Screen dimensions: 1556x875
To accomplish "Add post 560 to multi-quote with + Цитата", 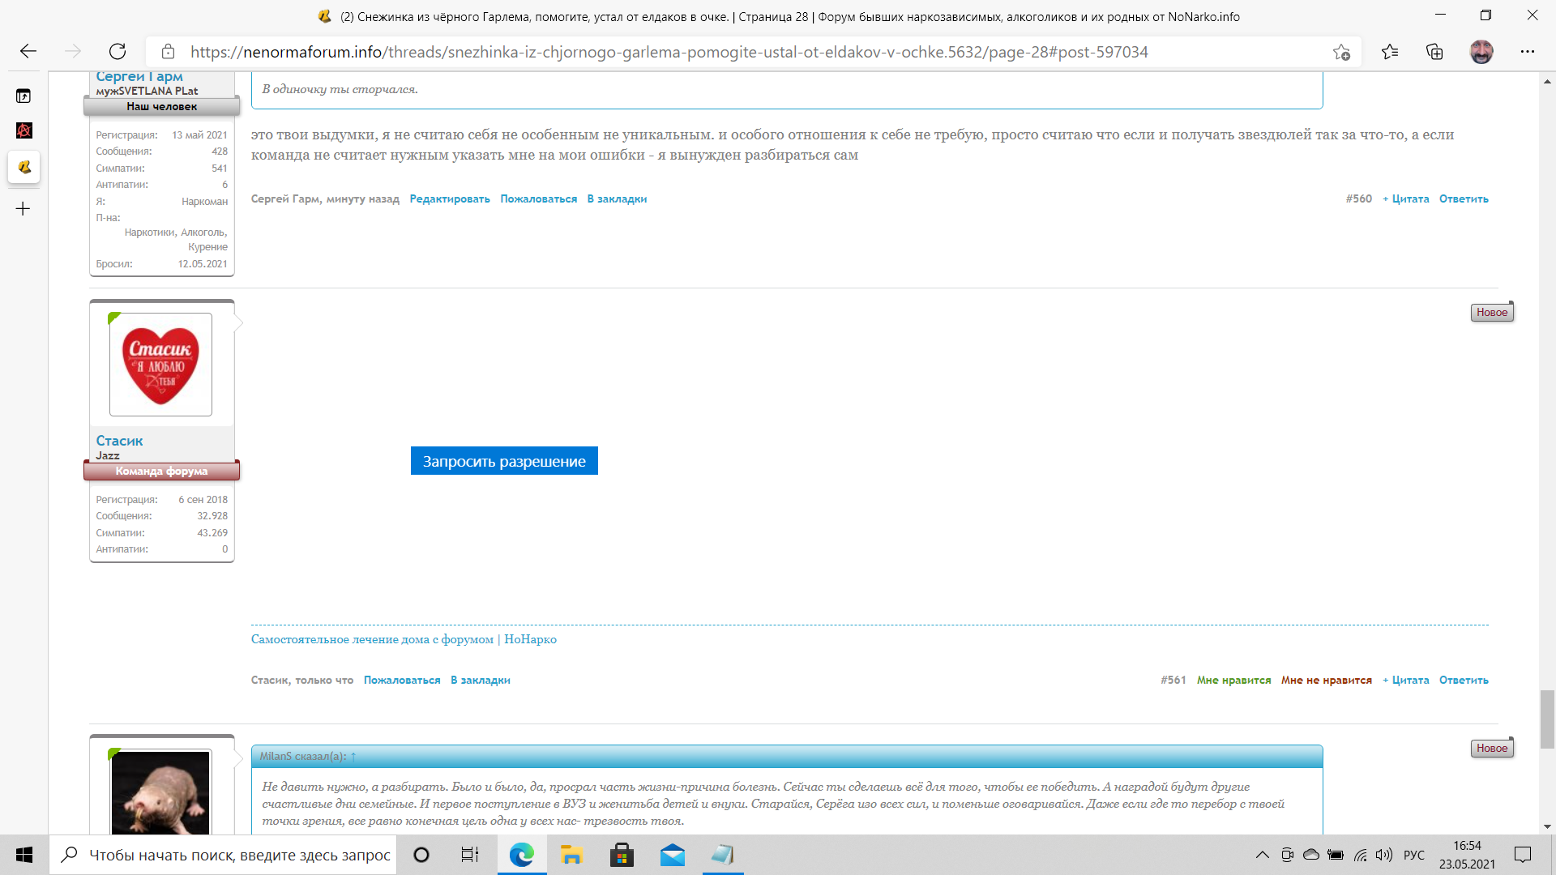I will 1405,199.
